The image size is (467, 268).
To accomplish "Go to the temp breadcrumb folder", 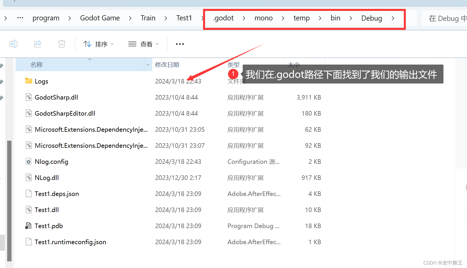I will (x=302, y=18).
